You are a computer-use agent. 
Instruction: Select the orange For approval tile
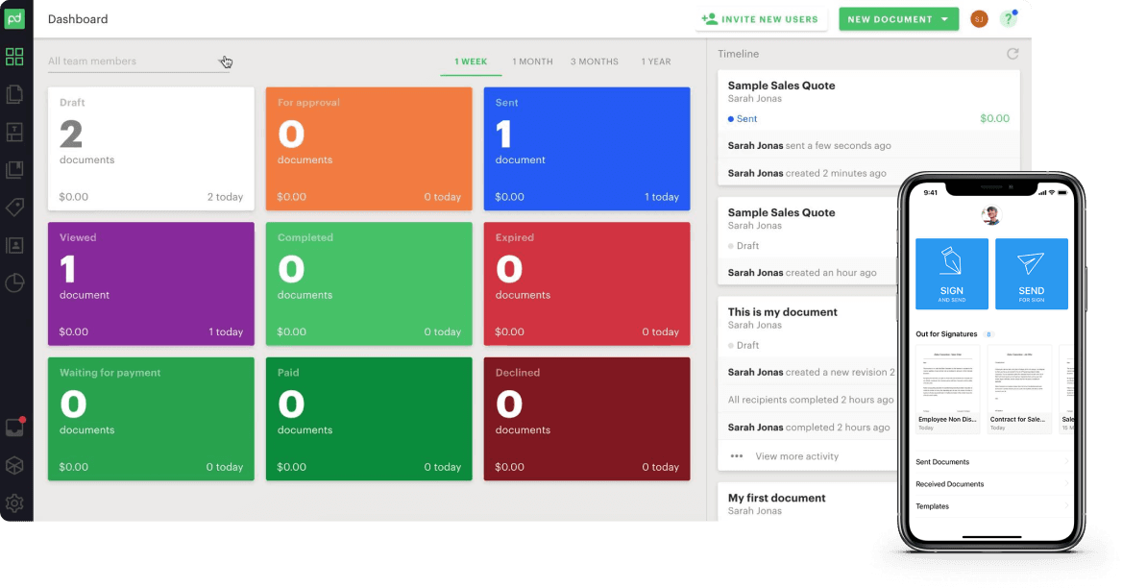point(369,149)
